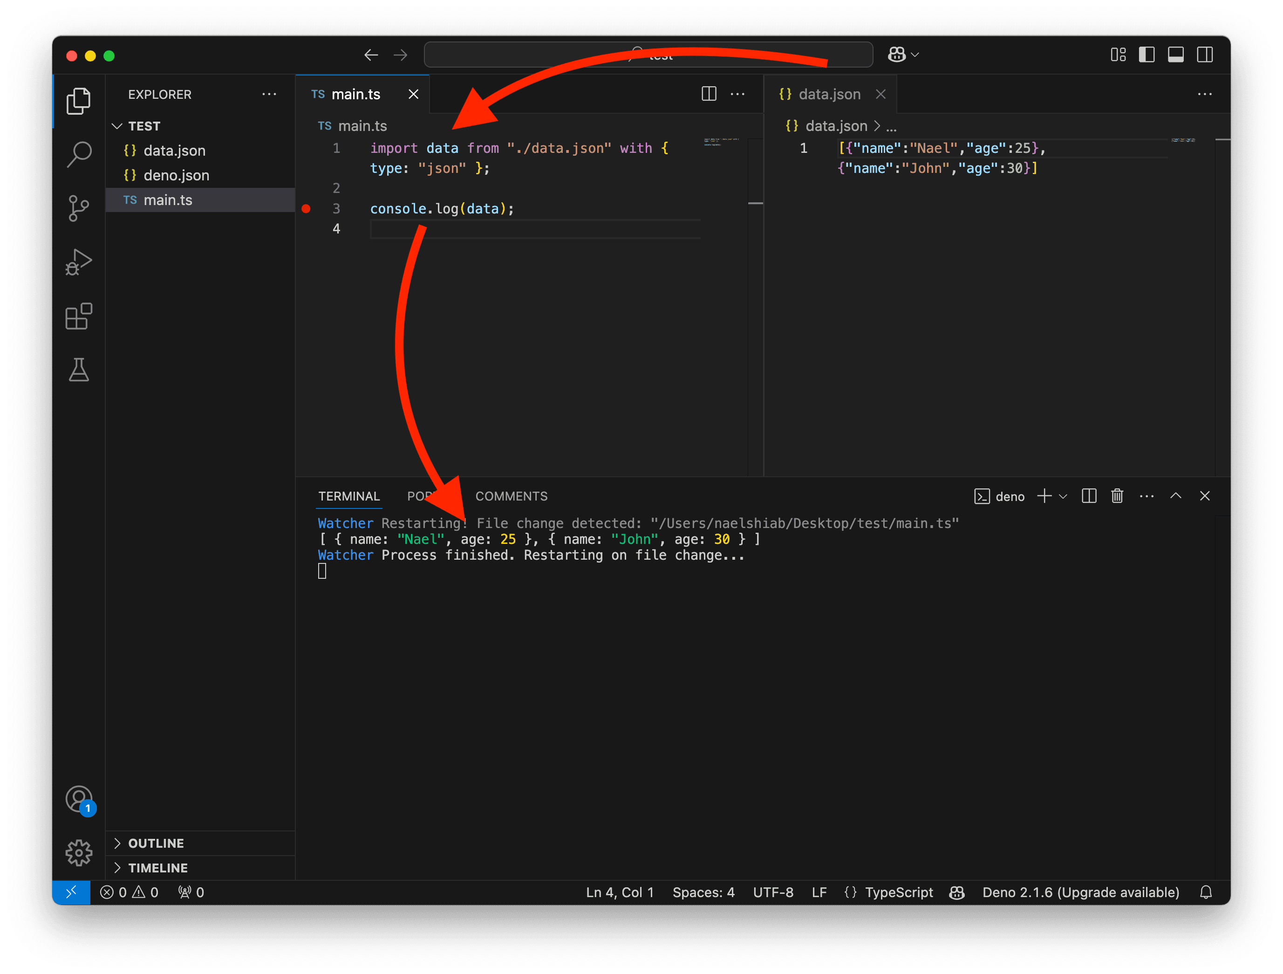1283x974 pixels.
Task: Collapse the TEST folder section
Action: [200, 126]
